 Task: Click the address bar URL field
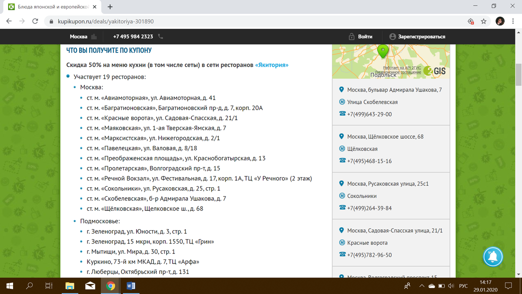(x=252, y=21)
